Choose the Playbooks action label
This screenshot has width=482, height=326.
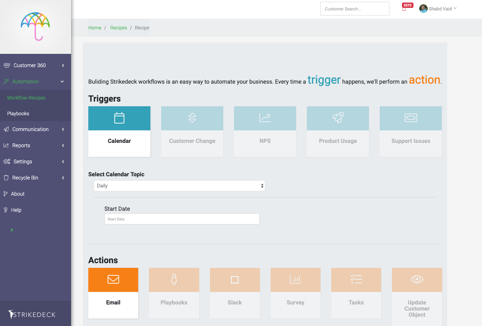(x=174, y=302)
